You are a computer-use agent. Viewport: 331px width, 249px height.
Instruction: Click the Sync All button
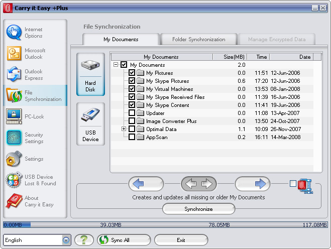pyautogui.click(x=124, y=240)
